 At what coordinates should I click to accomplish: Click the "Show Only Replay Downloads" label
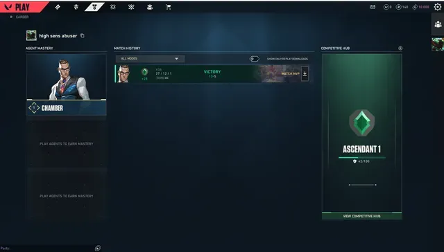pos(287,59)
